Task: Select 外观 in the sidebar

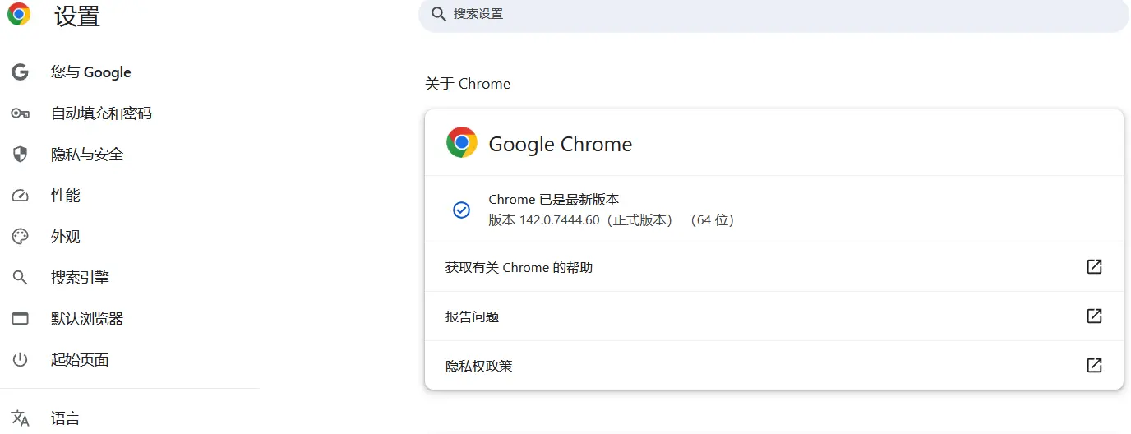Action: pyautogui.click(x=66, y=237)
